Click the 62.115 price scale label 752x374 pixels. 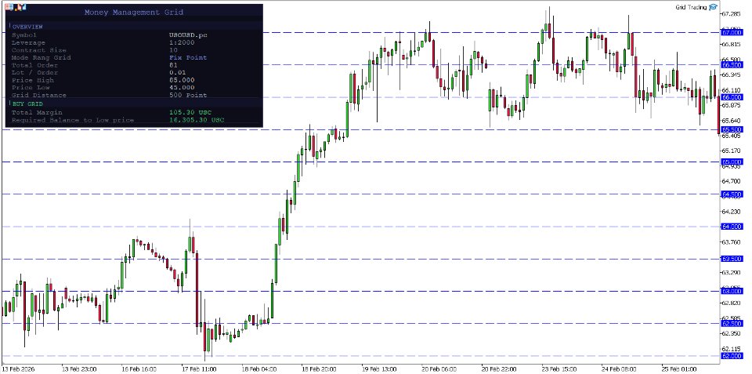click(732, 349)
